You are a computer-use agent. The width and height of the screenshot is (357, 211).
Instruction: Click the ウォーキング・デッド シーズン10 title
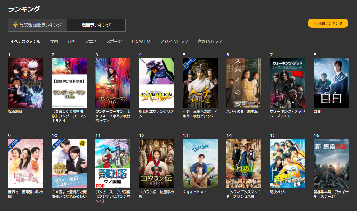coord(287,114)
